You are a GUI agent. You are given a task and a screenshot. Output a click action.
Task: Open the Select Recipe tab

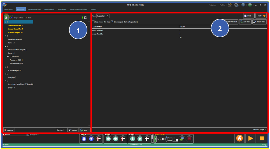click(9, 9)
